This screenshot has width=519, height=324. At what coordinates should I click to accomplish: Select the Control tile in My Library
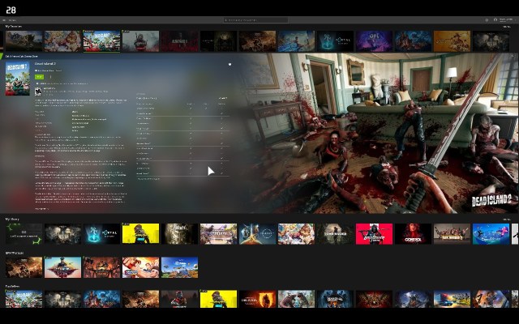(x=413, y=234)
